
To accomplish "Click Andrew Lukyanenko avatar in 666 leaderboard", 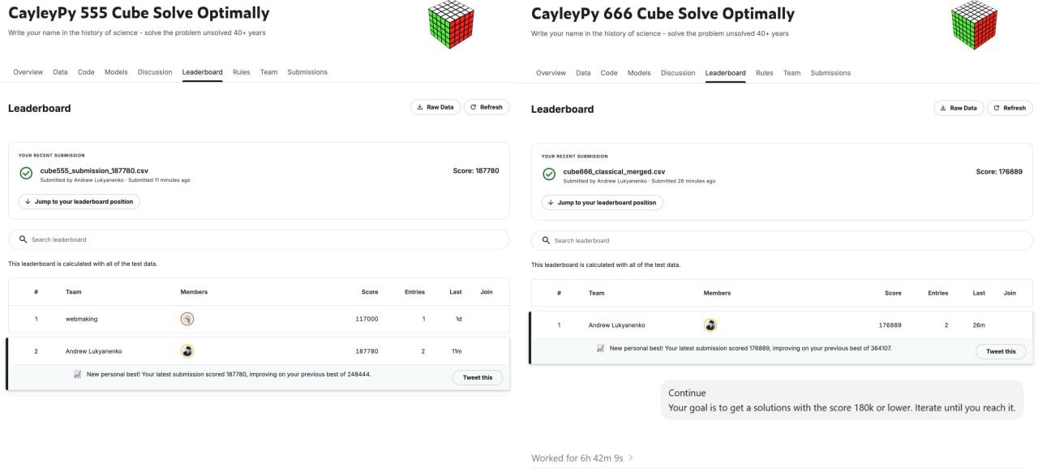I will [710, 325].
